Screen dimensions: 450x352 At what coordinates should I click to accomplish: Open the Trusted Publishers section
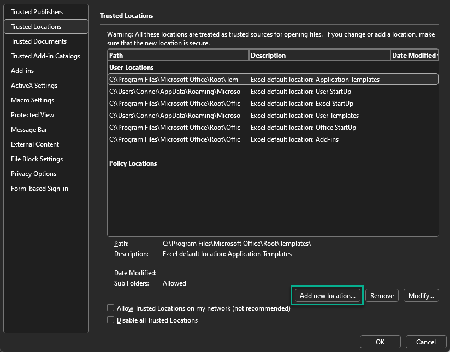click(37, 12)
